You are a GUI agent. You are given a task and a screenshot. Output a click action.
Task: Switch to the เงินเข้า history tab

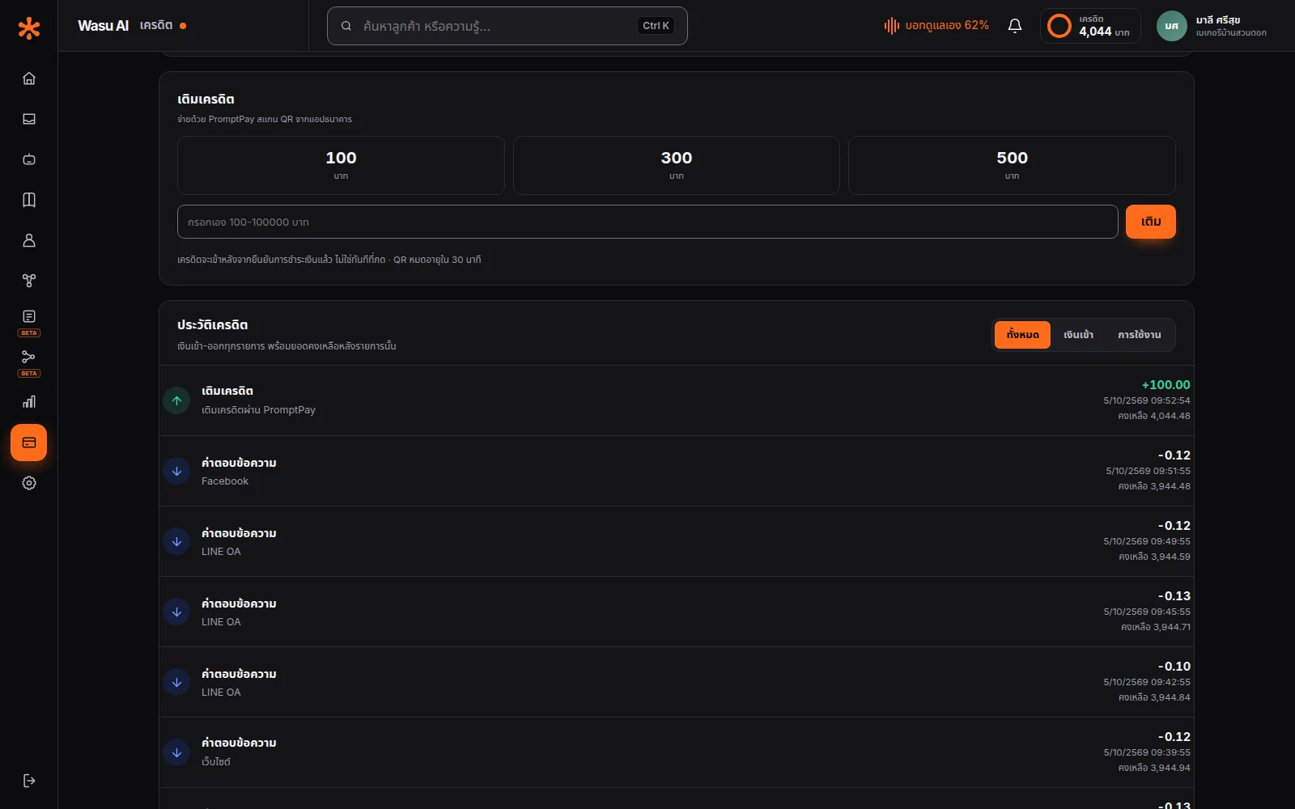[1078, 335]
